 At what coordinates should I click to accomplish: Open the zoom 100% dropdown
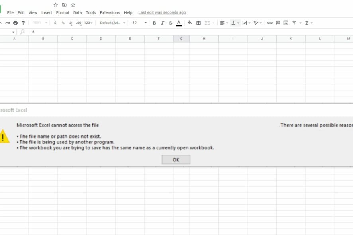pyautogui.click(x=40, y=23)
